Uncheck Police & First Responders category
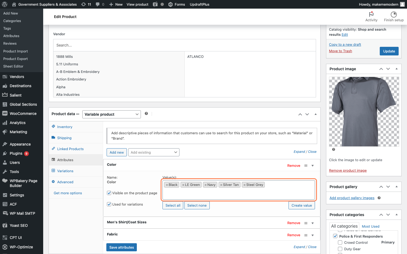This screenshot has width=407, height=254. (x=335, y=236)
